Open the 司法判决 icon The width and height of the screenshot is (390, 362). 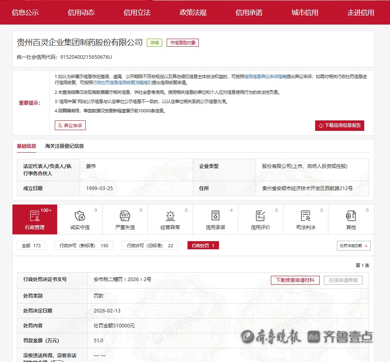[305, 216]
